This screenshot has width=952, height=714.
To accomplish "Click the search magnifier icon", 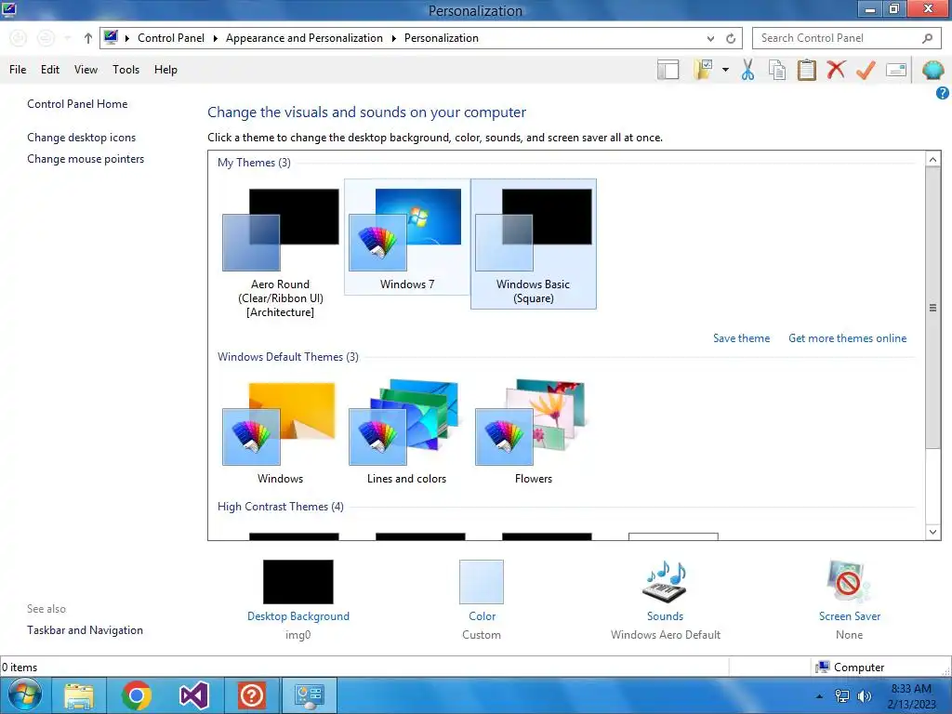I will point(927,38).
